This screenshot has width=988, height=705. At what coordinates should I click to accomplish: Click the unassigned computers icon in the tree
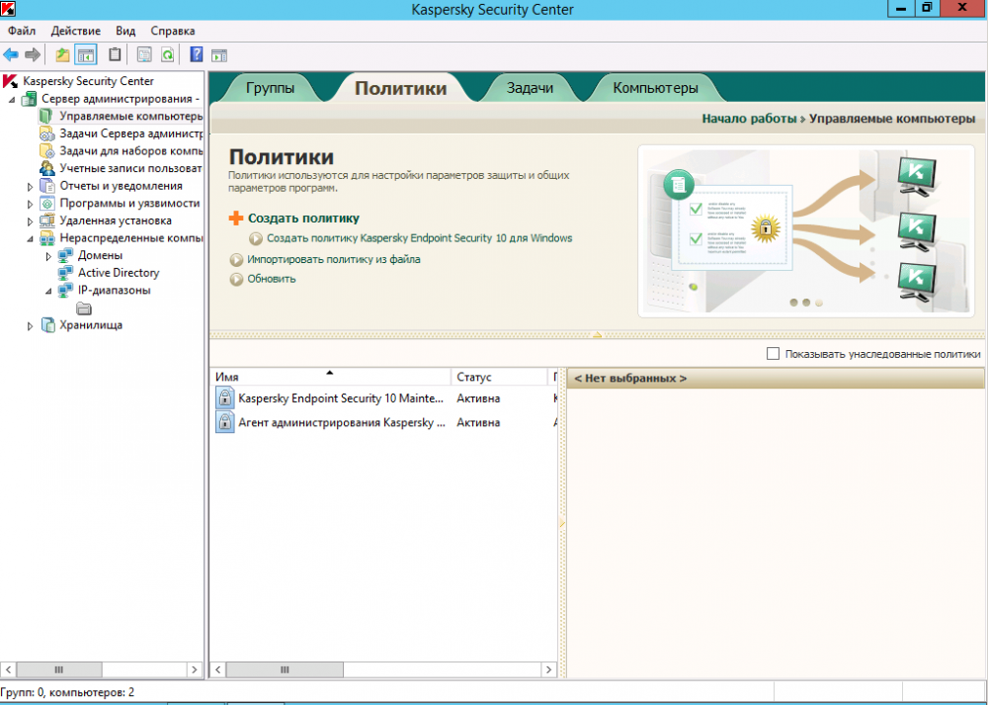(x=47, y=237)
